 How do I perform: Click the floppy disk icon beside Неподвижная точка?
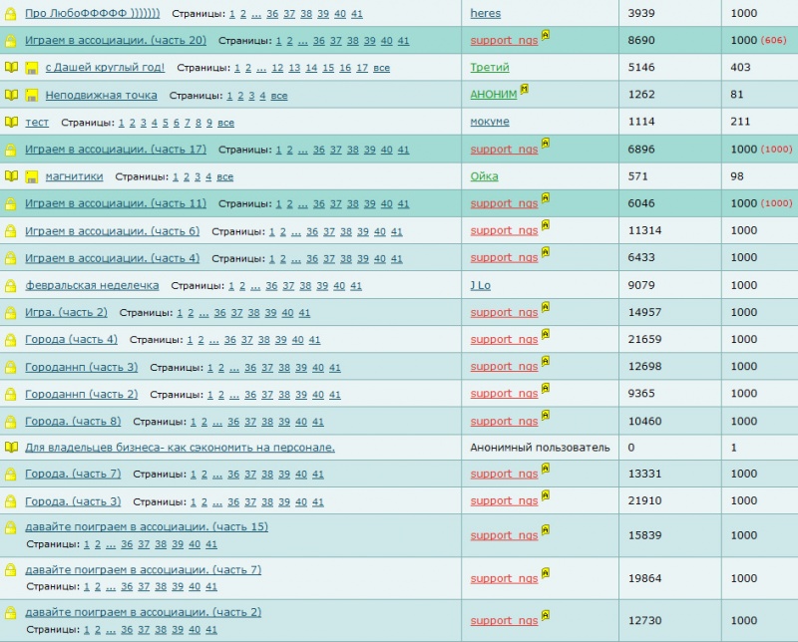32,96
